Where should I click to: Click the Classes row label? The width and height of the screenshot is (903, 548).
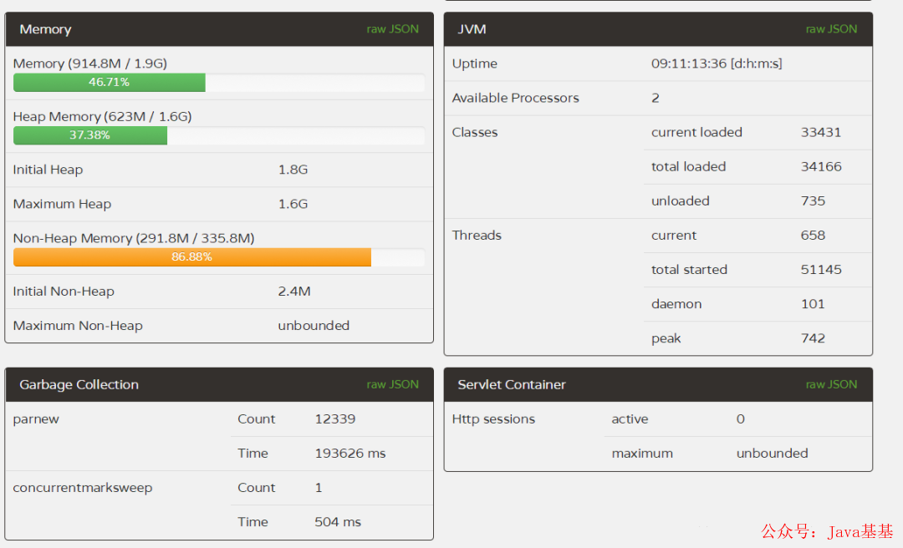click(475, 132)
